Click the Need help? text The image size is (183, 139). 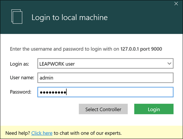tap(18, 133)
